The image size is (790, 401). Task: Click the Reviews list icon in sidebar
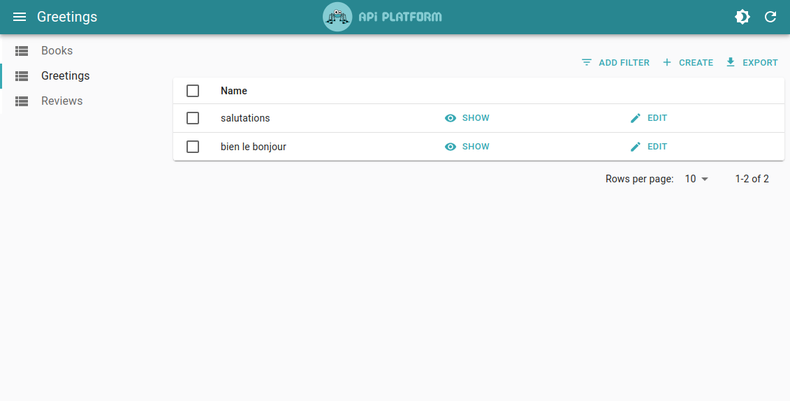click(x=22, y=101)
